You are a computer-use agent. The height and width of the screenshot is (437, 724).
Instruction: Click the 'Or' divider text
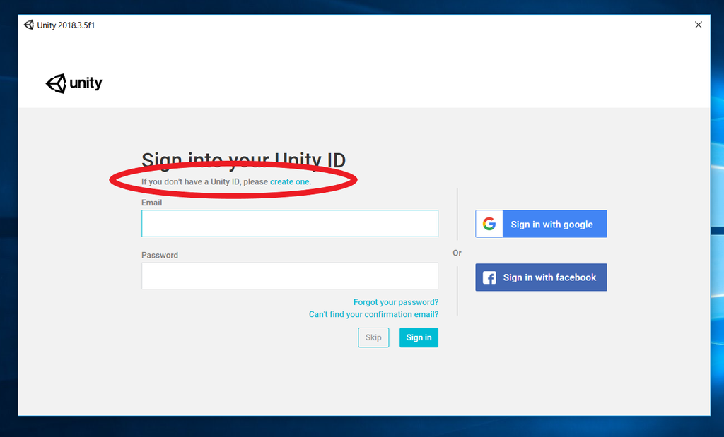(x=457, y=253)
